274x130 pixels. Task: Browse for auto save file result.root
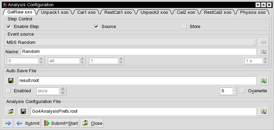click(x=263, y=81)
